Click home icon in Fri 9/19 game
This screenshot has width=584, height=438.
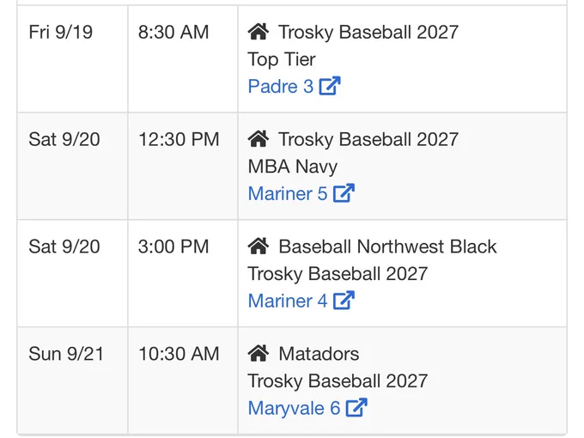click(x=259, y=32)
